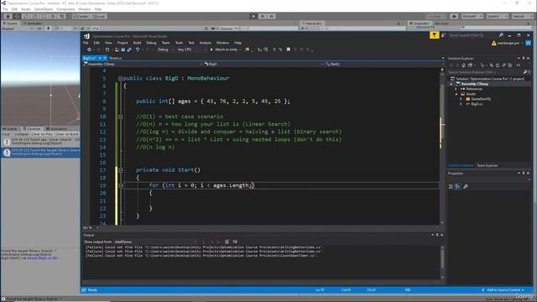Collapse the Start method outlining region
537x302 pixels.
120,170
